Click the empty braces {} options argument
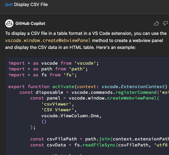Screen dimensions: 169x155 (x=44, y=122)
